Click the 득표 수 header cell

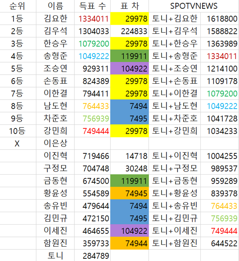pos(92,6)
